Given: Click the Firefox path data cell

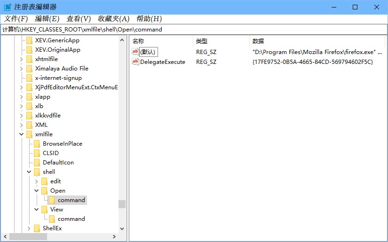Looking at the screenshot, I should coord(317,52).
